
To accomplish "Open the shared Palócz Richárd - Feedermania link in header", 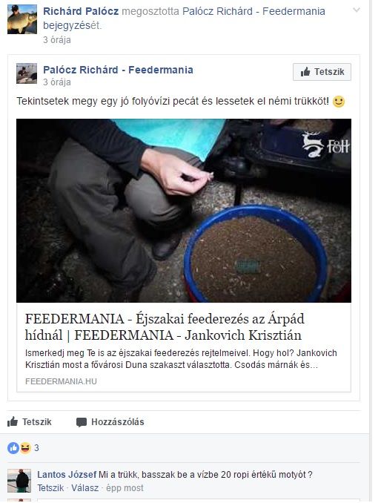I will click(254, 11).
